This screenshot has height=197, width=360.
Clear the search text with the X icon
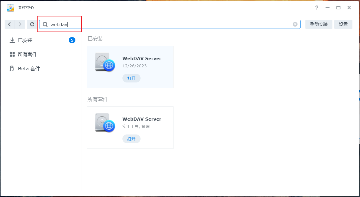[x=295, y=24]
